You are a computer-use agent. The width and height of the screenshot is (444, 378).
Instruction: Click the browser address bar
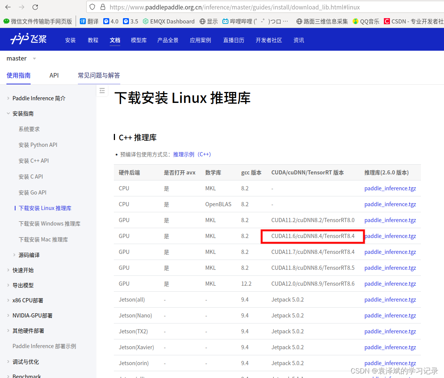point(227,7)
